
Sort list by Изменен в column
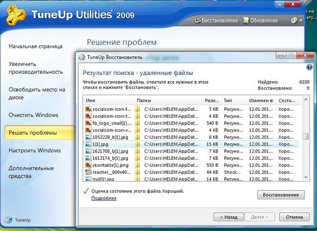(261, 101)
